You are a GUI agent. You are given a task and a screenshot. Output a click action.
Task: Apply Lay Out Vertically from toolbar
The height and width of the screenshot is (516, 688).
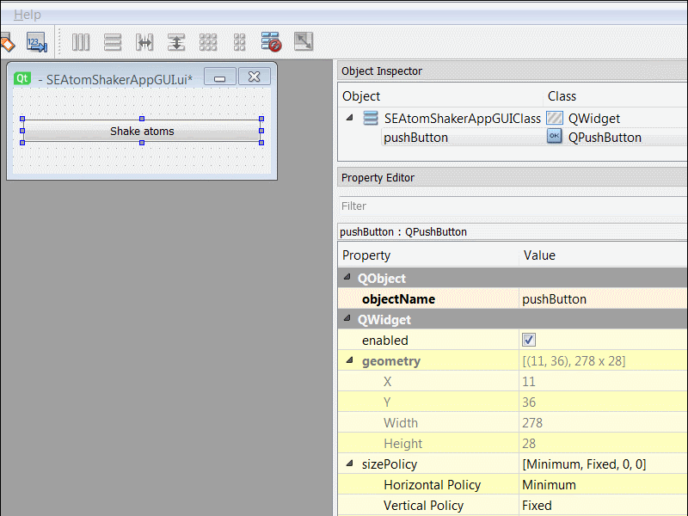(113, 41)
